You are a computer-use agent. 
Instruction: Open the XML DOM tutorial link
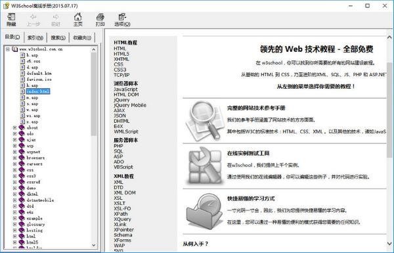coord(125,193)
